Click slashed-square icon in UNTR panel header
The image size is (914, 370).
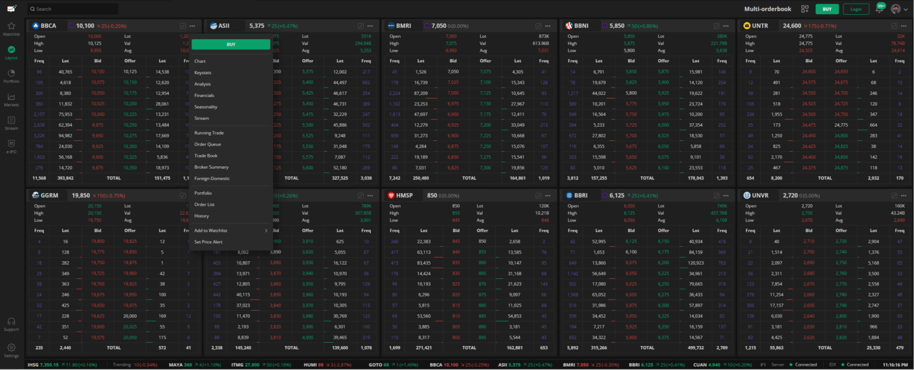click(894, 26)
